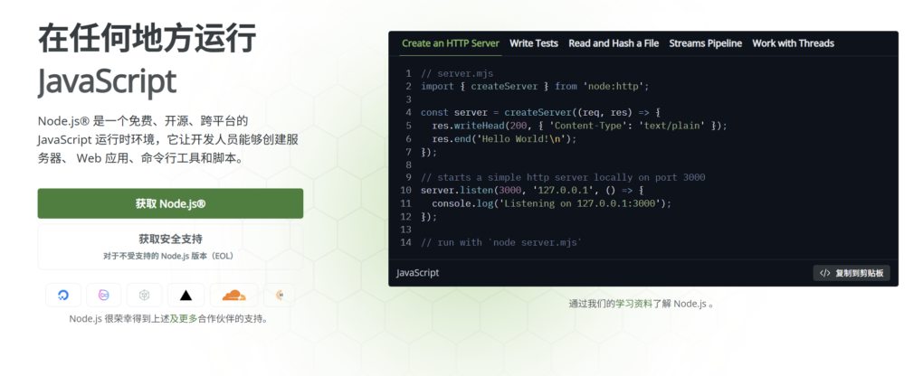Viewport: 923px width, 376px height.
Task: Click the 获取安全支持 button
Action: click(x=170, y=246)
